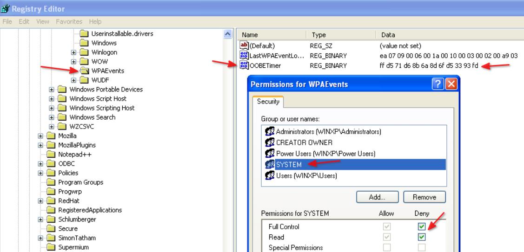Expand Windows Portable Devices key
The height and width of the screenshot is (252, 524).
52,90
